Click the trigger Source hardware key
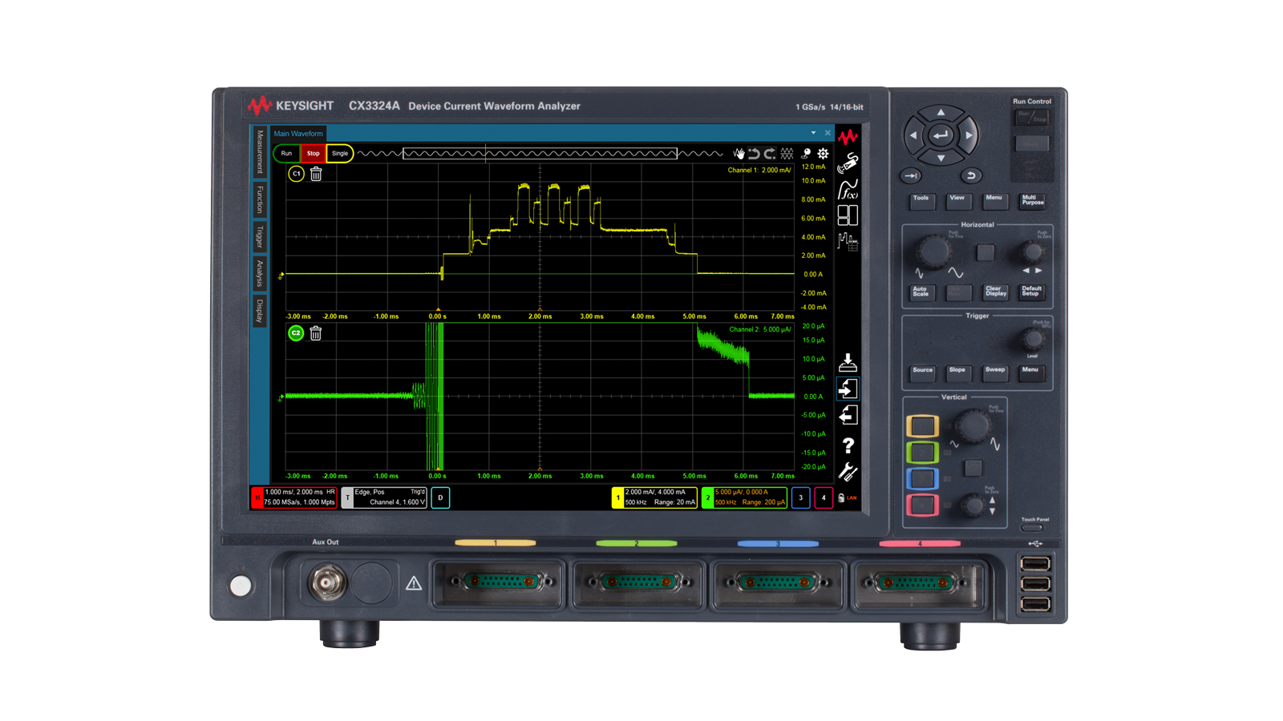 click(923, 372)
